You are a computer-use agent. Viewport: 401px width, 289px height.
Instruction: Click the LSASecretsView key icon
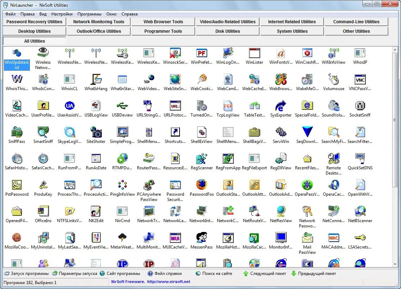pyautogui.click(x=360, y=238)
